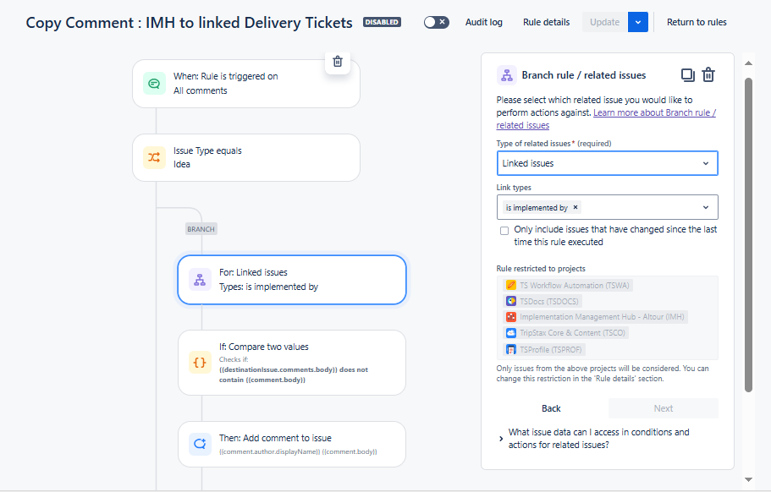The image size is (771, 492).
Task: Delete the comment trigger using trash icon
Action: (338, 62)
